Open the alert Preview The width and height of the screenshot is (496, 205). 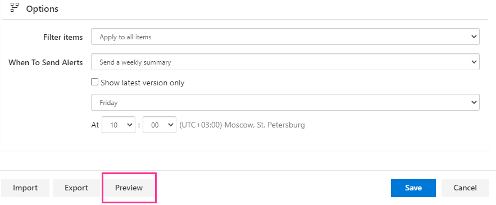click(x=129, y=188)
